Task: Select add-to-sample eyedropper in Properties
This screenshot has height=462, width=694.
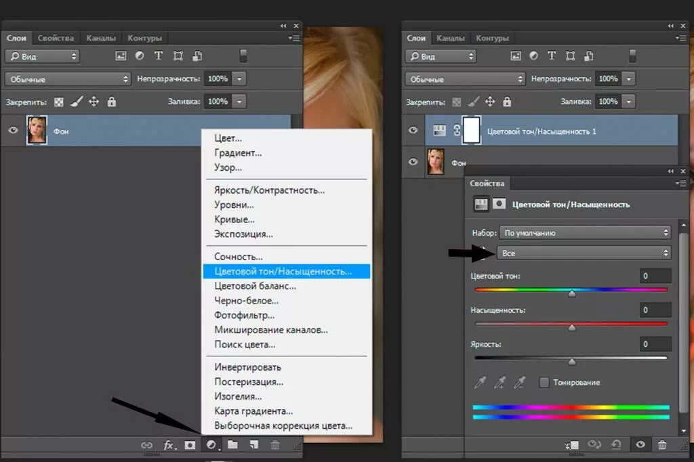Action: (500, 382)
